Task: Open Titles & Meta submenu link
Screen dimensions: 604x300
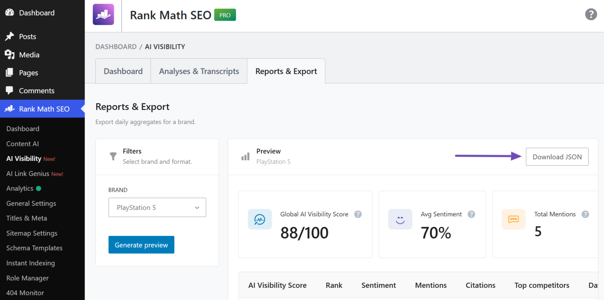Action: [x=27, y=218]
